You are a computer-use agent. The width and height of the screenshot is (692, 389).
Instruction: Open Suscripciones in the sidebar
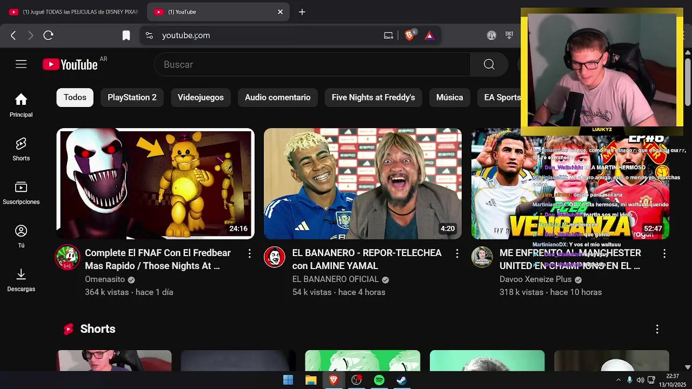tap(21, 193)
